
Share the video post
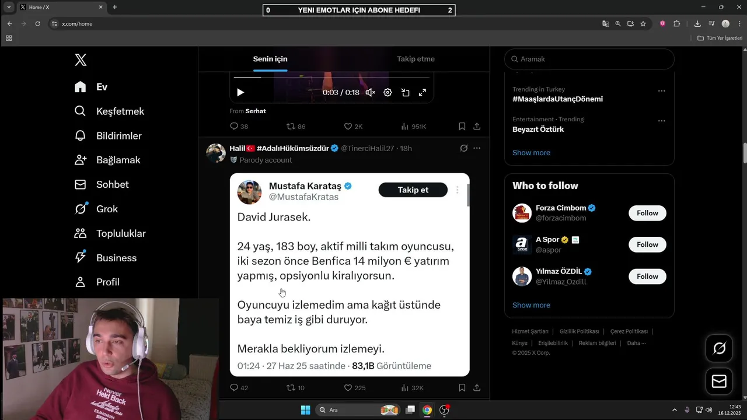click(477, 126)
